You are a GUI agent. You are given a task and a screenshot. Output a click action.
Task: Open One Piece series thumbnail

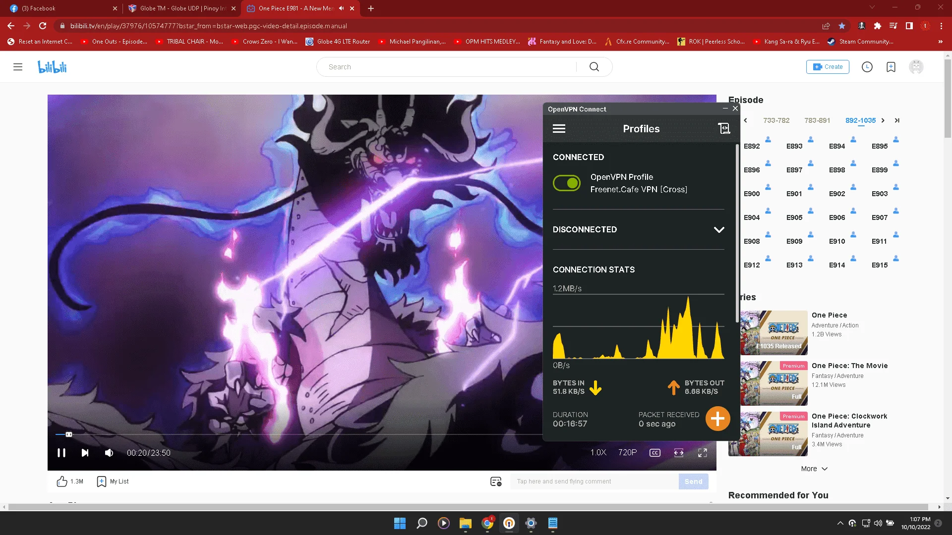tap(774, 333)
